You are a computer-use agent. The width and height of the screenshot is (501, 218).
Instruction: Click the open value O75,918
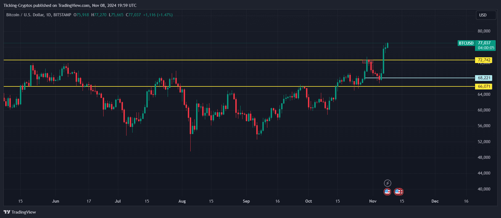click(x=81, y=15)
